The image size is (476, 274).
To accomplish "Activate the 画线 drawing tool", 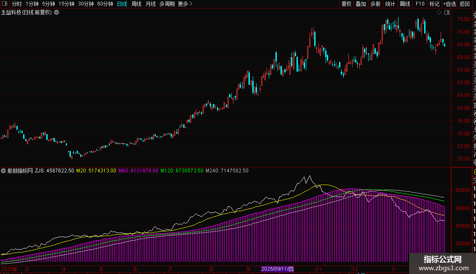I will 405,4.
